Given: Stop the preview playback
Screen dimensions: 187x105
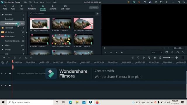Looking at the screenshot, I should (122, 52).
